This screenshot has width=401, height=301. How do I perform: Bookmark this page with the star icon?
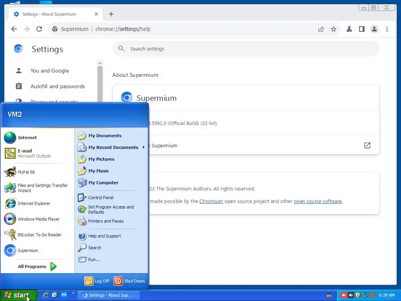[334, 29]
